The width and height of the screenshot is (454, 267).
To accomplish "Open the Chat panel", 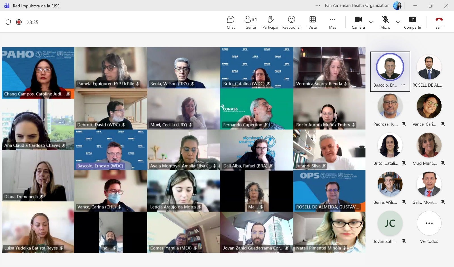I will [x=231, y=22].
